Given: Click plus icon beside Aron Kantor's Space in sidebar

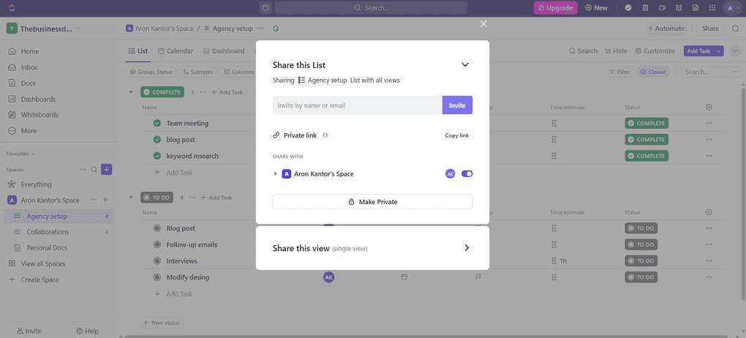Looking at the screenshot, I should 105,200.
